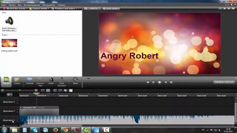Image resolution: width=237 pixels, height=133 pixels.
Task: Open the Record the screen dropdown arrow
Action: pyautogui.click(x=27, y=9)
